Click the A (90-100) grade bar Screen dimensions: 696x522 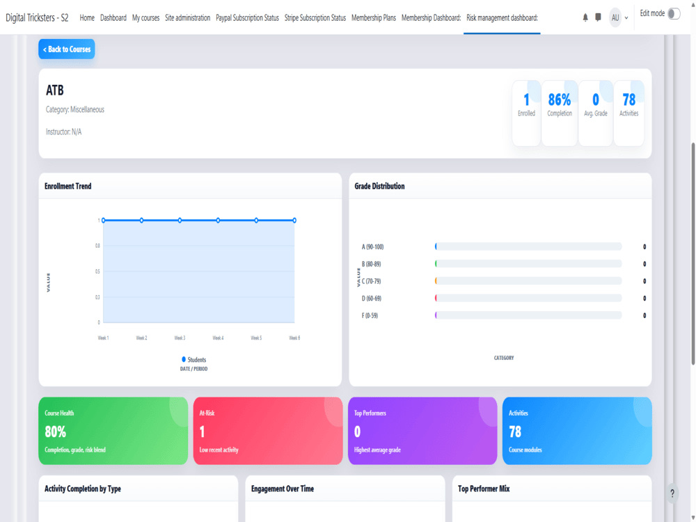528,246
